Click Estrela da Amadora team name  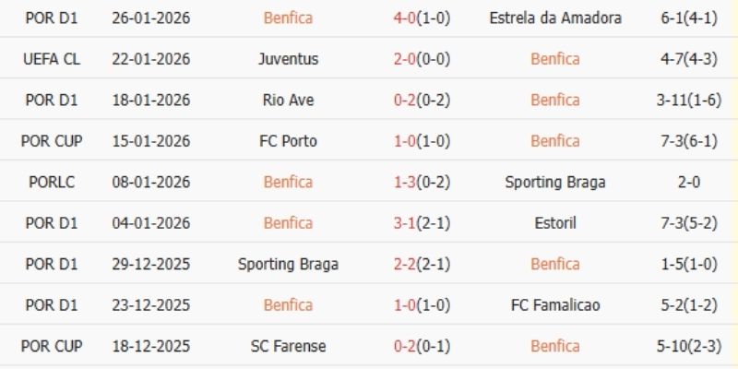point(555,18)
